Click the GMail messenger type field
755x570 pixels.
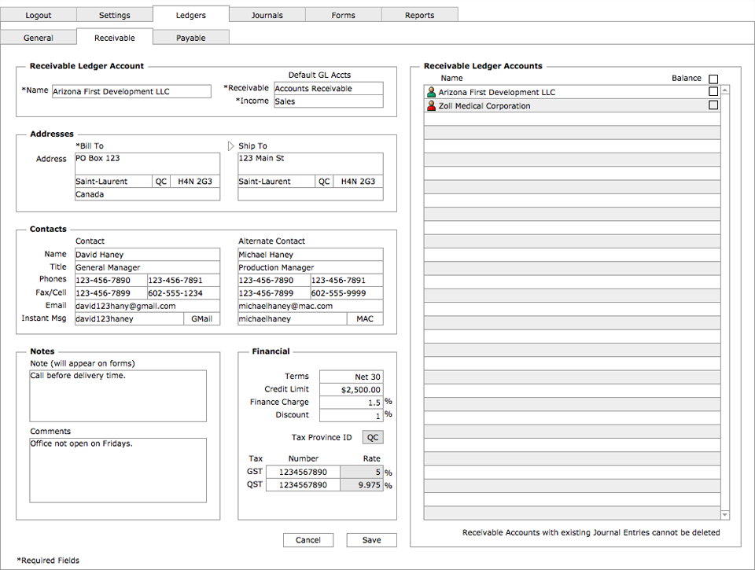click(202, 318)
